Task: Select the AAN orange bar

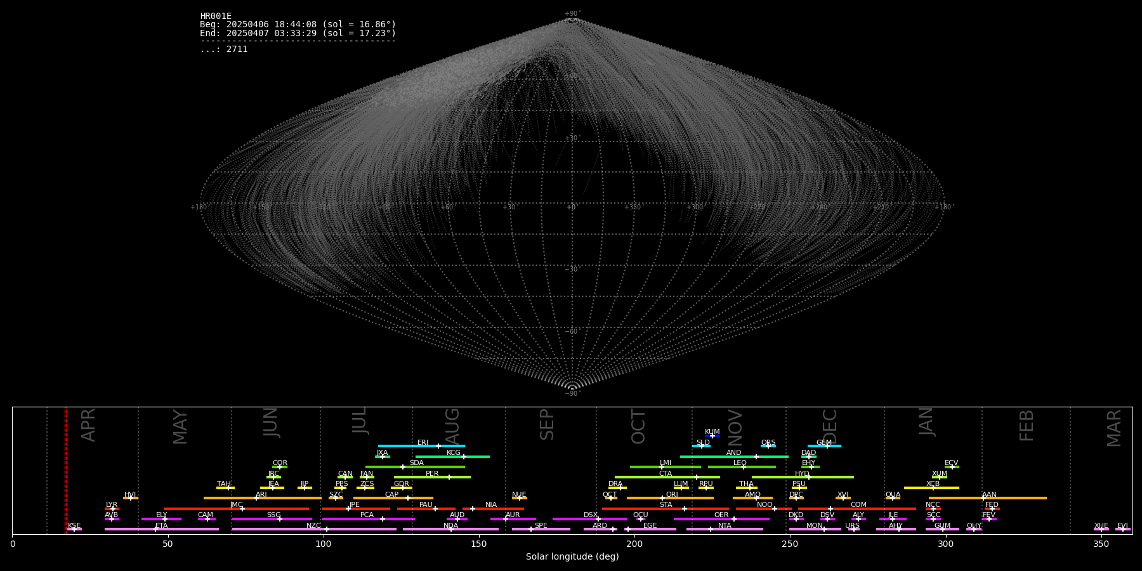Action: pyautogui.click(x=988, y=498)
